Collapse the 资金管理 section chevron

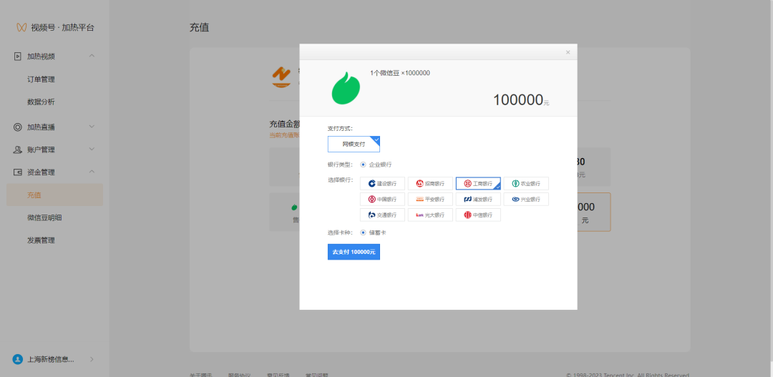coord(92,172)
